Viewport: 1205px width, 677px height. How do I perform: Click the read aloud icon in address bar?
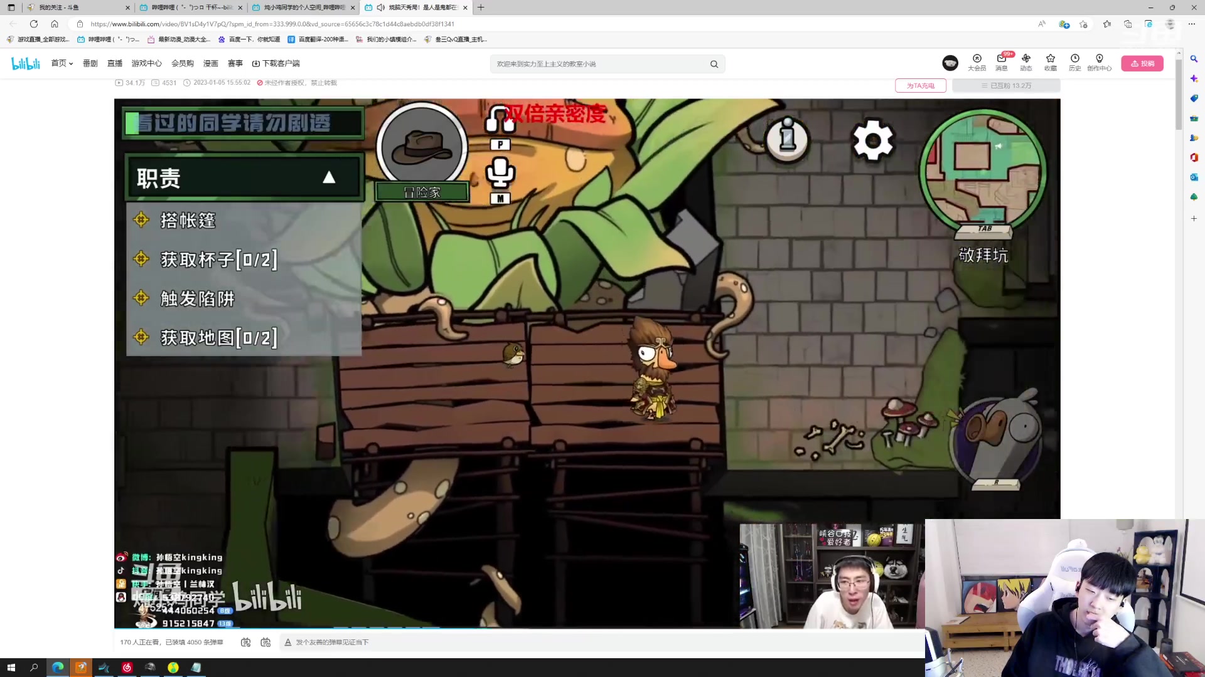(1042, 24)
